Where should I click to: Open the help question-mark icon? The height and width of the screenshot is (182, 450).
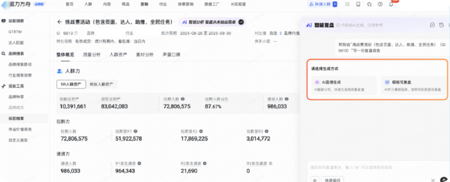380,4
